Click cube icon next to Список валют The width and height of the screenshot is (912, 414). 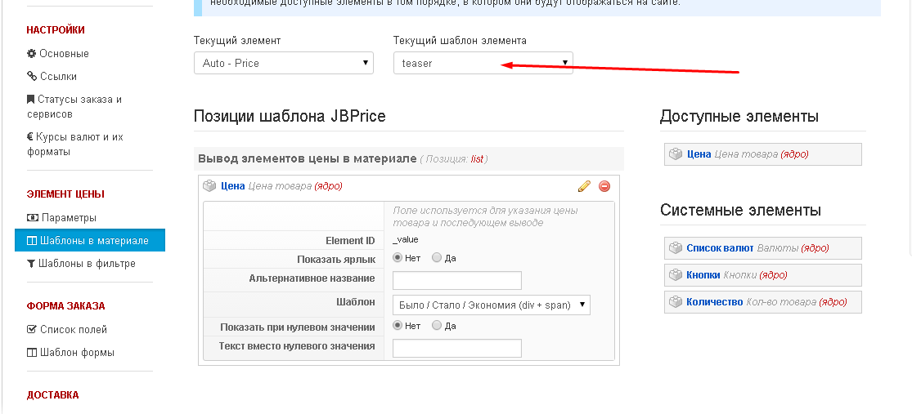point(676,248)
